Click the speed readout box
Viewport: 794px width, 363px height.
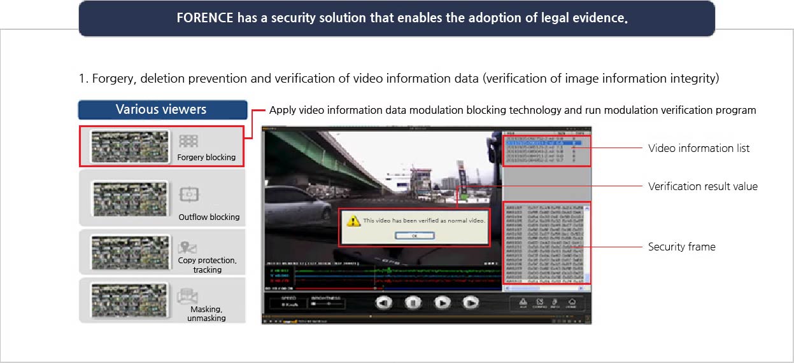(x=289, y=305)
